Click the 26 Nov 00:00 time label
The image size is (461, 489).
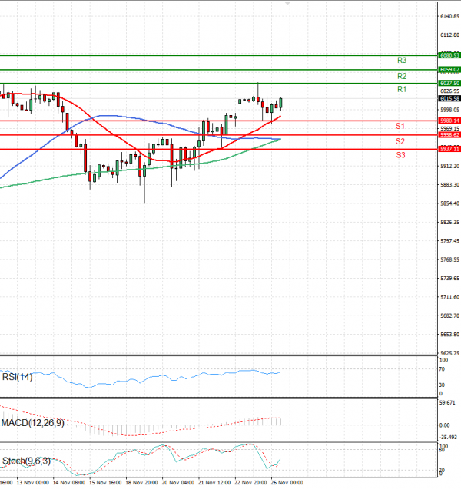(287, 483)
